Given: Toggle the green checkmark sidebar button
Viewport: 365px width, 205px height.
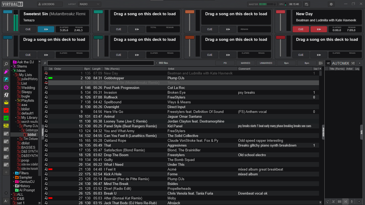Looking at the screenshot, I should tap(6, 118).
